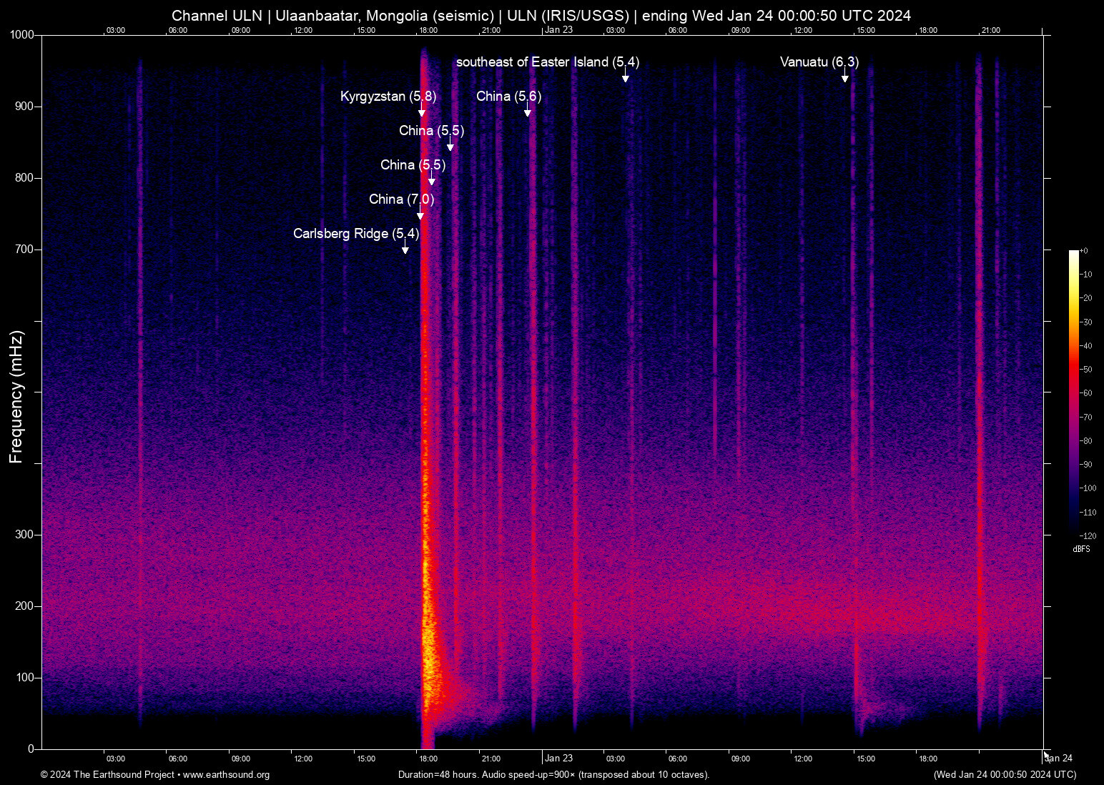Click the arrow below Carlsberg Ridge (5.4)
The height and width of the screenshot is (785, 1104).
tap(405, 250)
